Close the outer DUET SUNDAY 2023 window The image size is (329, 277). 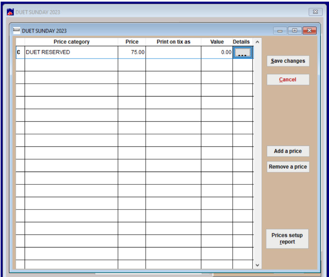[315, 12]
